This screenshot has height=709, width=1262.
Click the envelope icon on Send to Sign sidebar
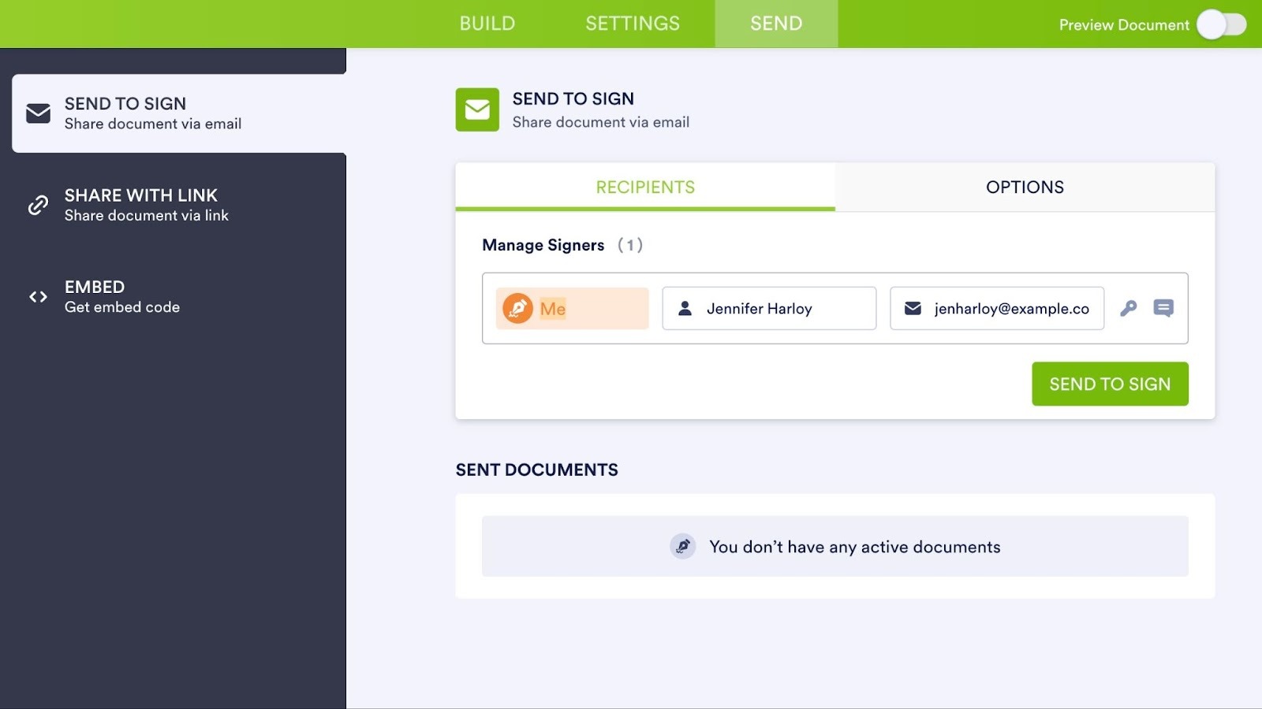[36, 112]
